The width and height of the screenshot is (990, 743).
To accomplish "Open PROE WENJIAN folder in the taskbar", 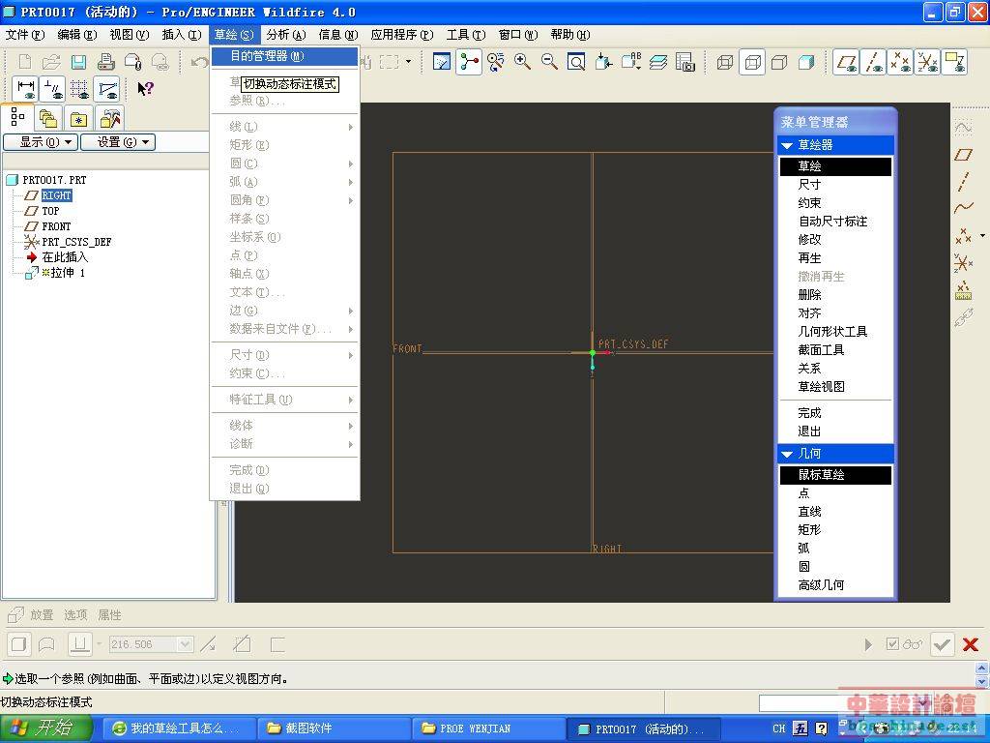I will coord(489,728).
